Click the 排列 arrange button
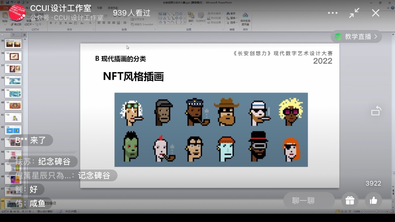Image resolution: width=395 pixels, height=222 pixels. (191, 18)
